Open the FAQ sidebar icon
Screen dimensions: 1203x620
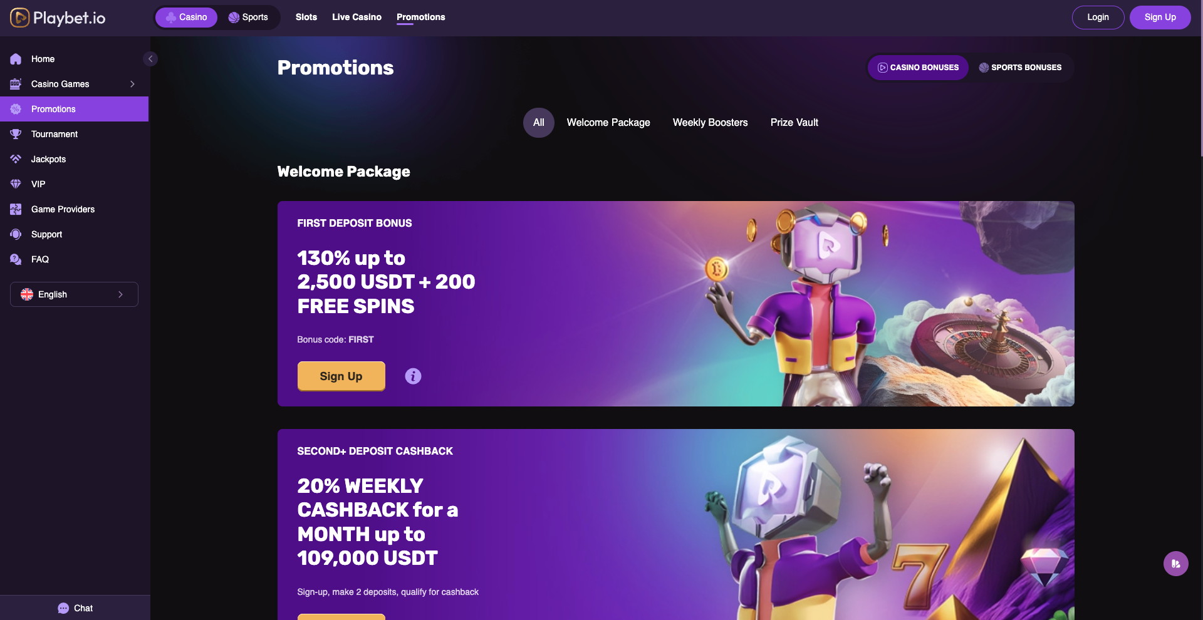16,259
